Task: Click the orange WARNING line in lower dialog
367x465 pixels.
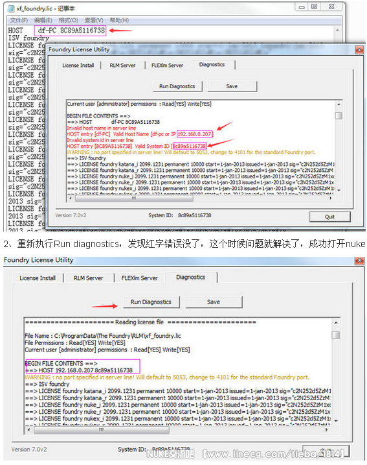Action: pos(167,377)
